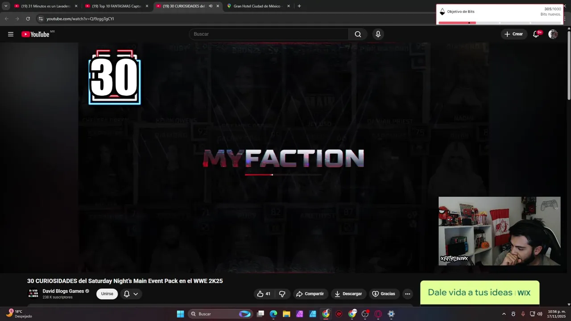This screenshot has width=571, height=321.
Task: Click the video title text 30 CURIOSIDADES
Action: point(125,281)
